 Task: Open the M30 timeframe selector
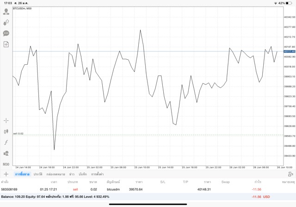tap(6, 164)
